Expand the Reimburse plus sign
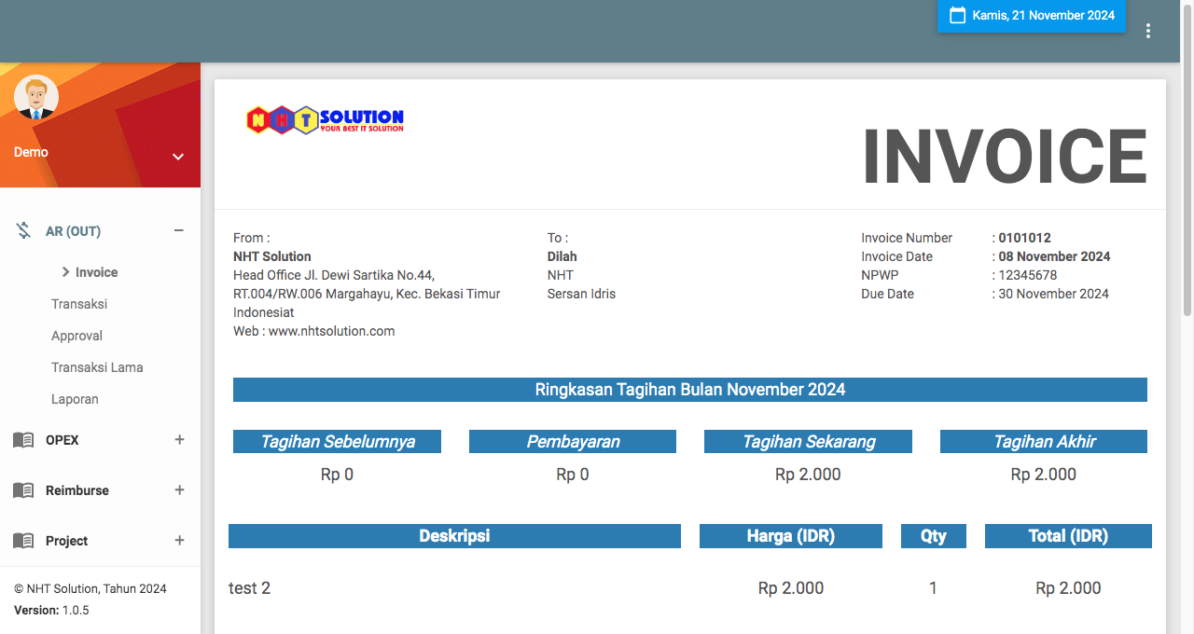Image resolution: width=1194 pixels, height=634 pixels. click(179, 490)
